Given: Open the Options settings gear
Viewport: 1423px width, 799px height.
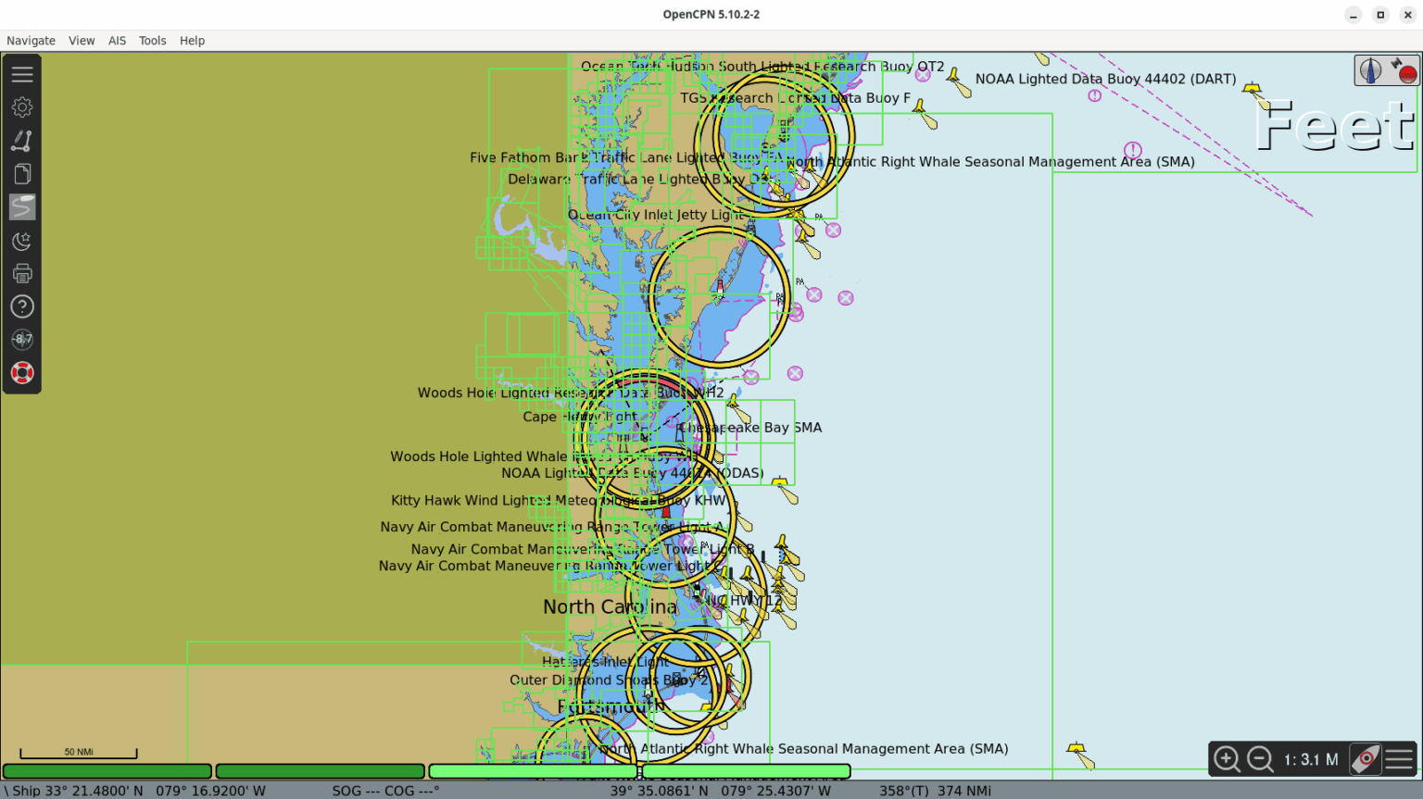Looking at the screenshot, I should pyautogui.click(x=22, y=107).
